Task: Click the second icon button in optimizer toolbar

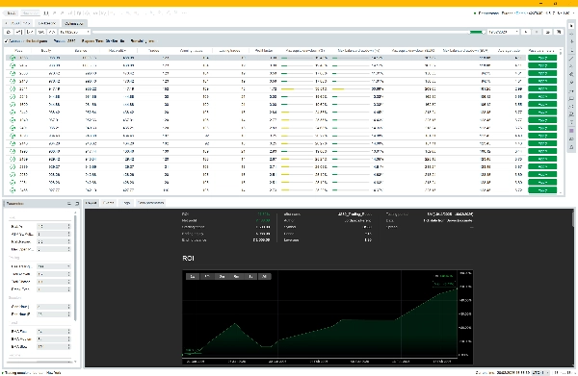Action: [x=19, y=32]
